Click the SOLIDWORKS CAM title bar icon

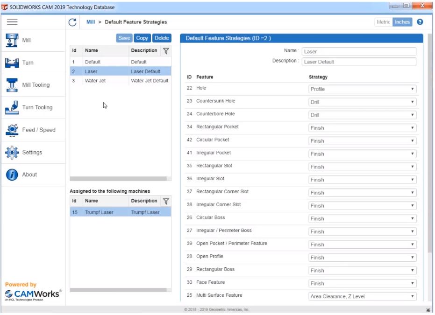tap(5, 7)
